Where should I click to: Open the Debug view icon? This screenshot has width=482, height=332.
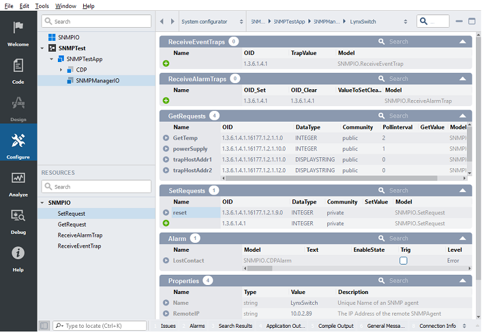pyautogui.click(x=18, y=216)
